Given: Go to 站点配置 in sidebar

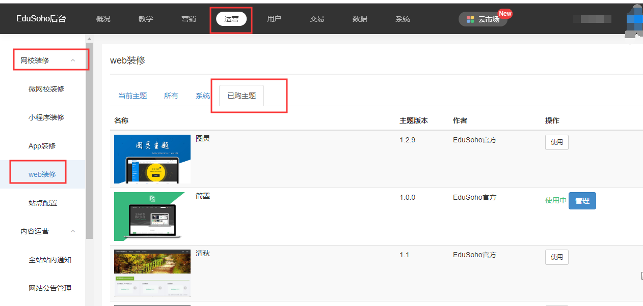Looking at the screenshot, I should coord(43,203).
